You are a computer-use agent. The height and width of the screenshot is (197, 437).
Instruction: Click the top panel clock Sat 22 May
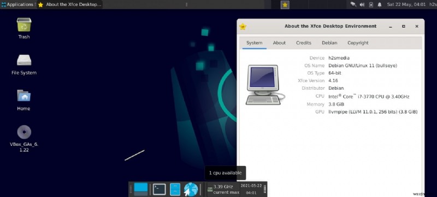pos(406,4)
